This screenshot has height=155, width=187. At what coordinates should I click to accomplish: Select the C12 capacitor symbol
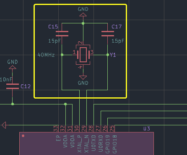coord(13,86)
